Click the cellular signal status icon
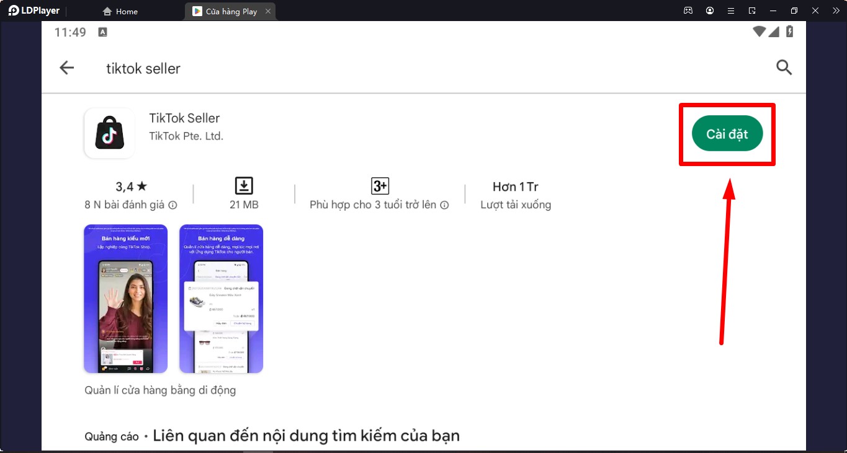This screenshot has height=453, width=847. pos(774,32)
